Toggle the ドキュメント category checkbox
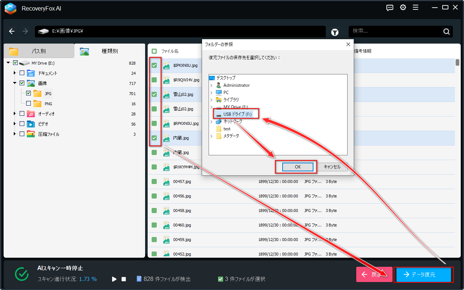This screenshot has height=290, width=464. click(x=22, y=73)
